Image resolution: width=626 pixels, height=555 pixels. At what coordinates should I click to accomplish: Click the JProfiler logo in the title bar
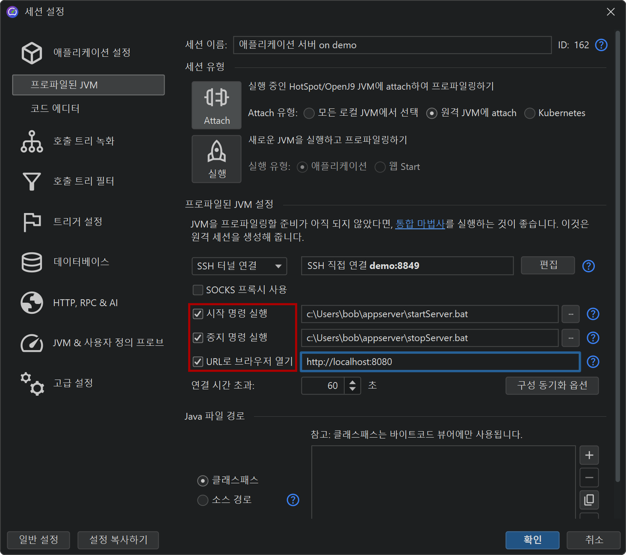pos(12,12)
